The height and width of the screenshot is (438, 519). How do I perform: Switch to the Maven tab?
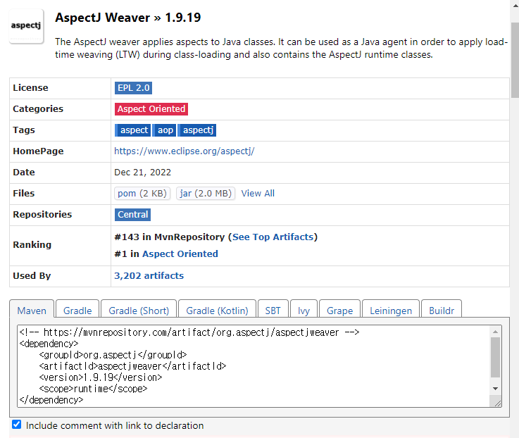(x=32, y=311)
